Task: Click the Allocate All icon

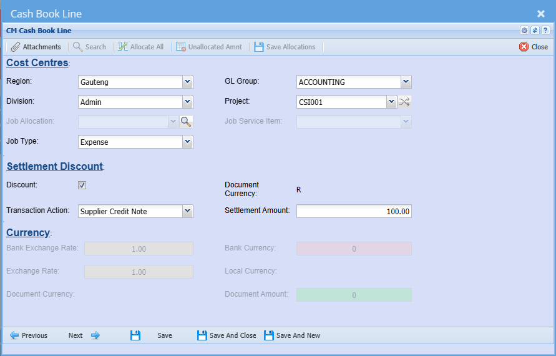Action: point(123,47)
